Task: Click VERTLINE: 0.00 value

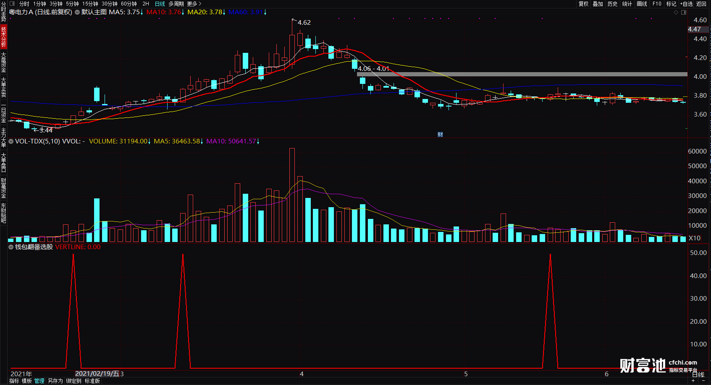Action: coord(78,247)
